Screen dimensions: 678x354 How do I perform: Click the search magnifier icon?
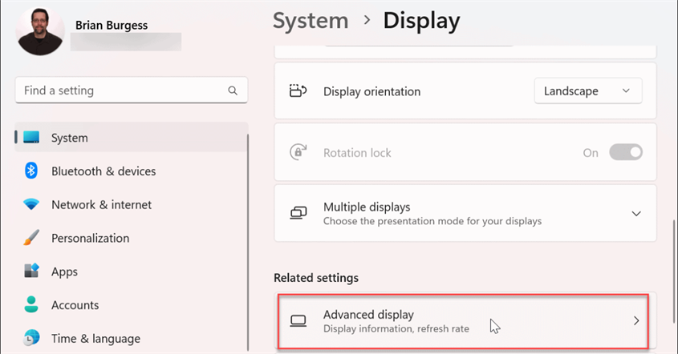[233, 91]
